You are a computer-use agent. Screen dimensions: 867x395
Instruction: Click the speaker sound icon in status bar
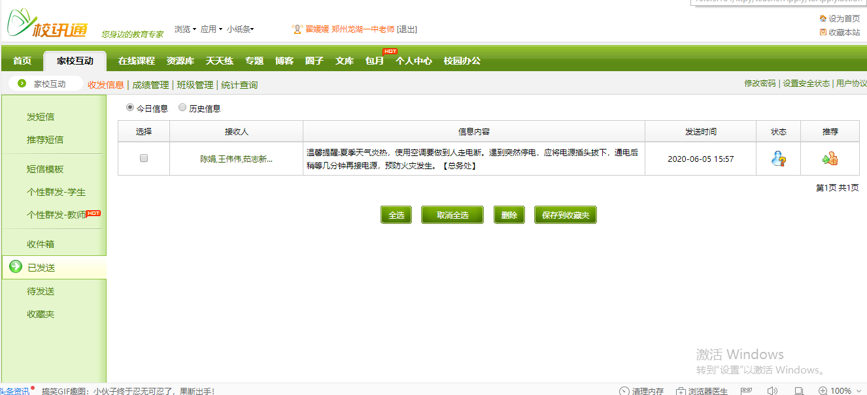click(x=772, y=390)
